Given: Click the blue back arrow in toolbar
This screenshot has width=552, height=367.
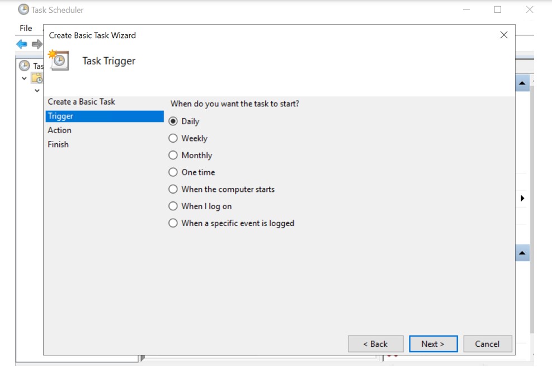Looking at the screenshot, I should coord(21,44).
